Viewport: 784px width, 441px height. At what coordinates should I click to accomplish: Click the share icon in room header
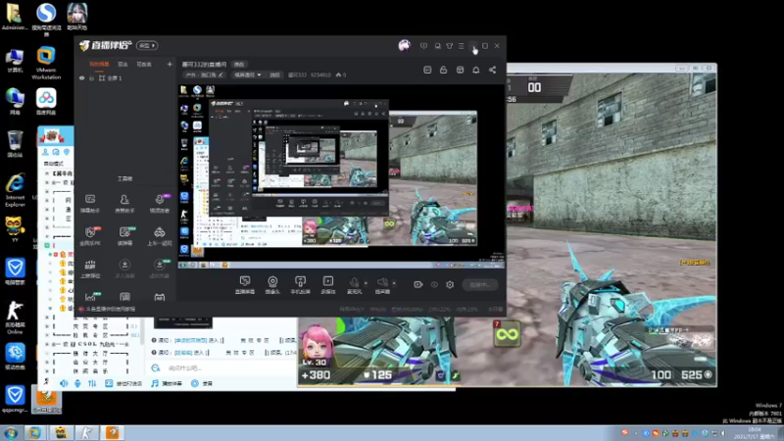[x=493, y=70]
